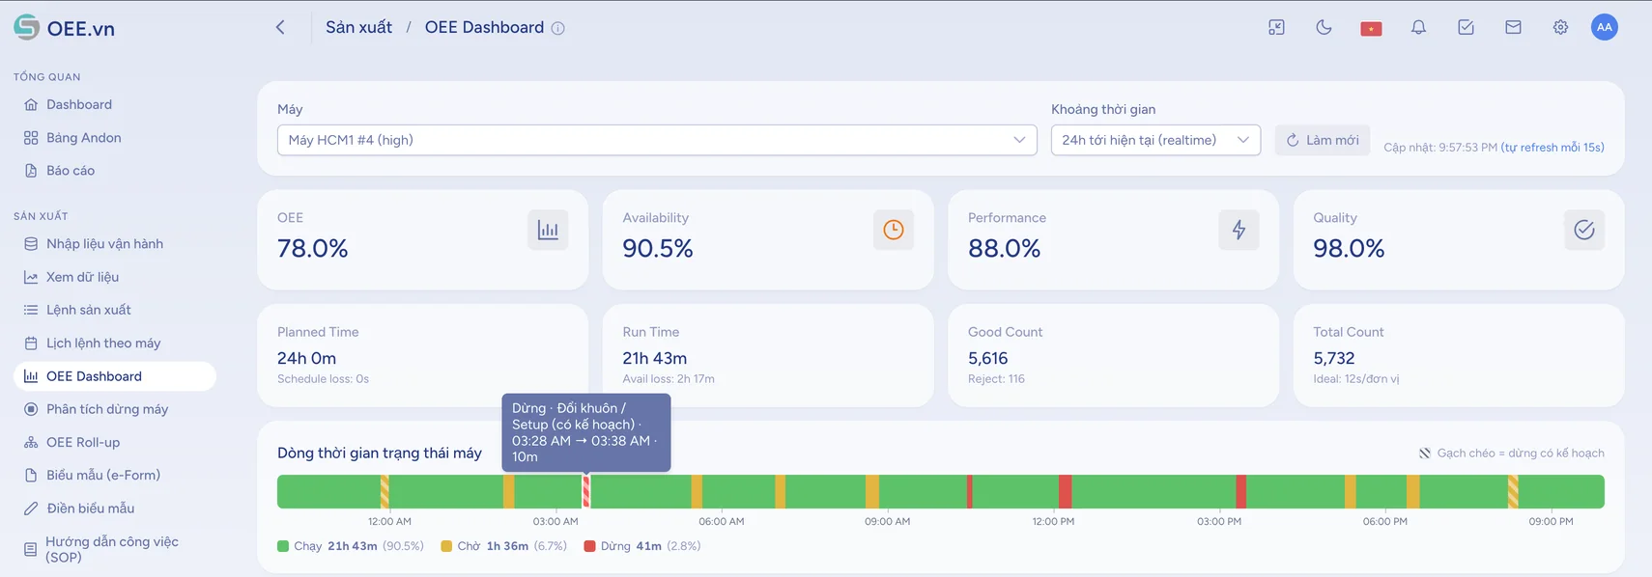
Task: Click the tự refresh mỗi 15s link
Action: click(x=1552, y=148)
